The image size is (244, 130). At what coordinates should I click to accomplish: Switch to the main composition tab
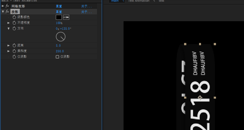coord(115,1)
